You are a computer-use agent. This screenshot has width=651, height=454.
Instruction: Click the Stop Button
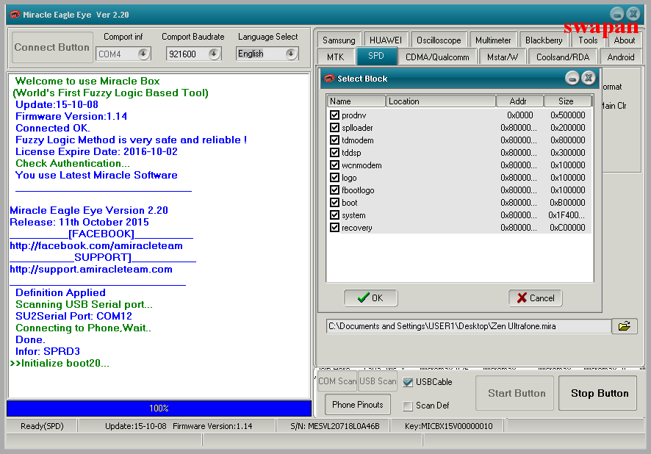598,393
